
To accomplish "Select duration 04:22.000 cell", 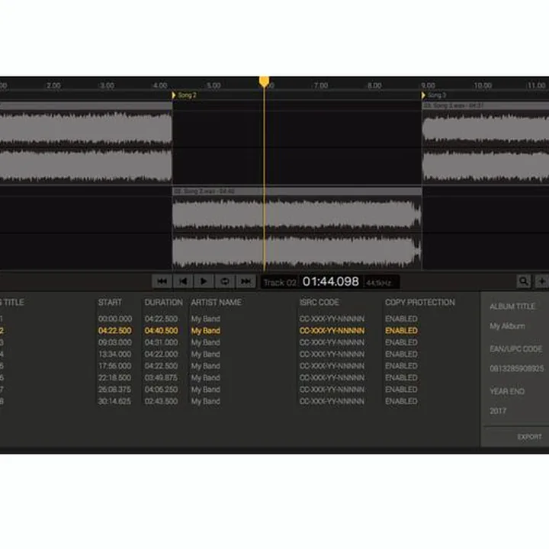I will click(161, 355).
